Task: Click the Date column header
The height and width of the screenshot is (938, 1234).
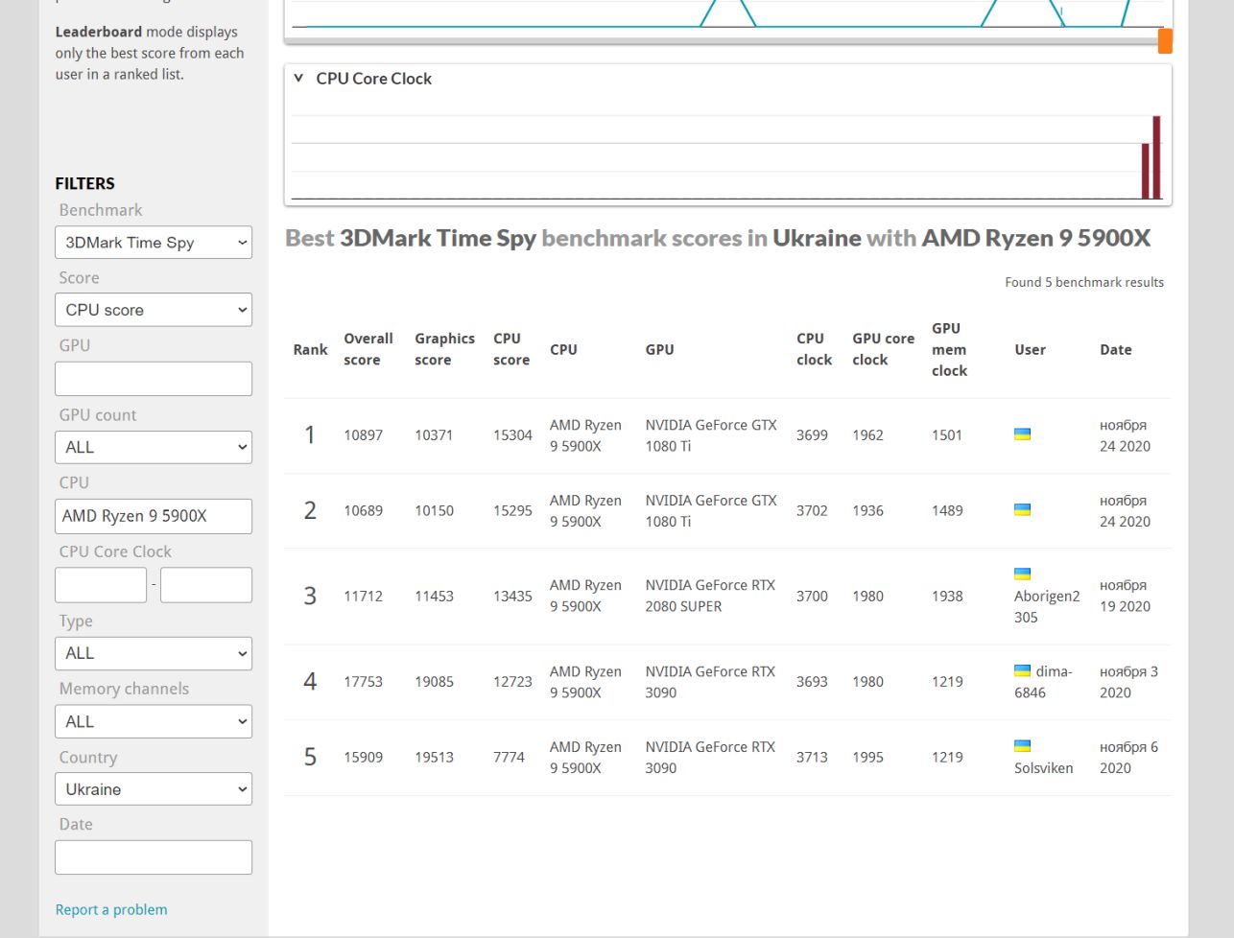Action: coord(1115,350)
